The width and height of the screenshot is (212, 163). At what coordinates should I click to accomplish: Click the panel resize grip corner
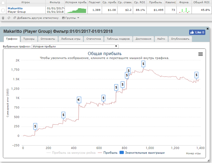(208, 161)
